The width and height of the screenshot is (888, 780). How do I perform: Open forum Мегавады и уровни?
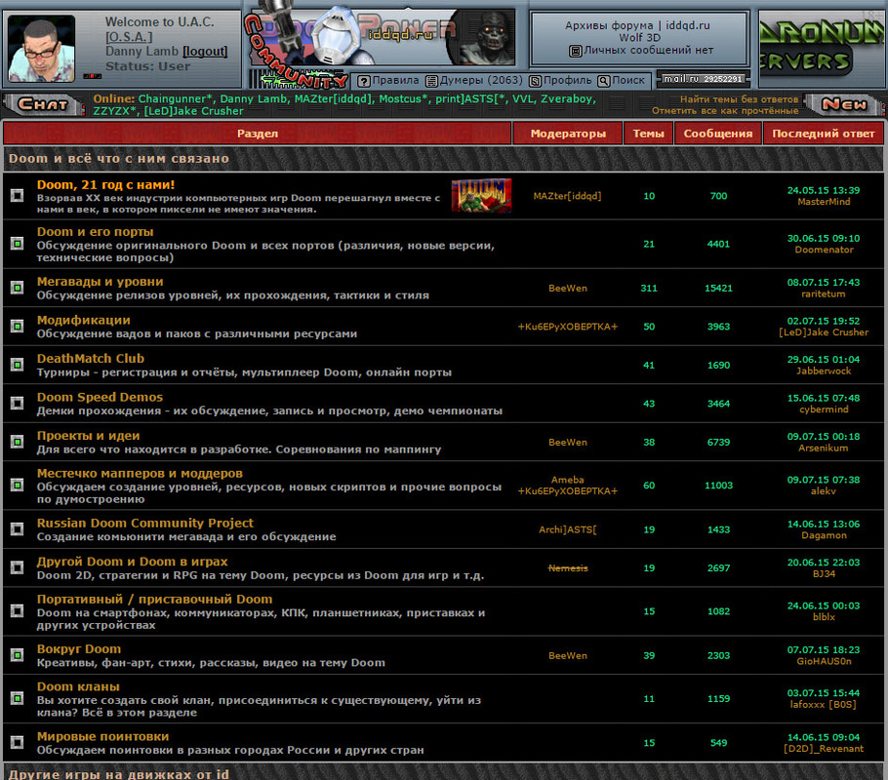point(101,282)
